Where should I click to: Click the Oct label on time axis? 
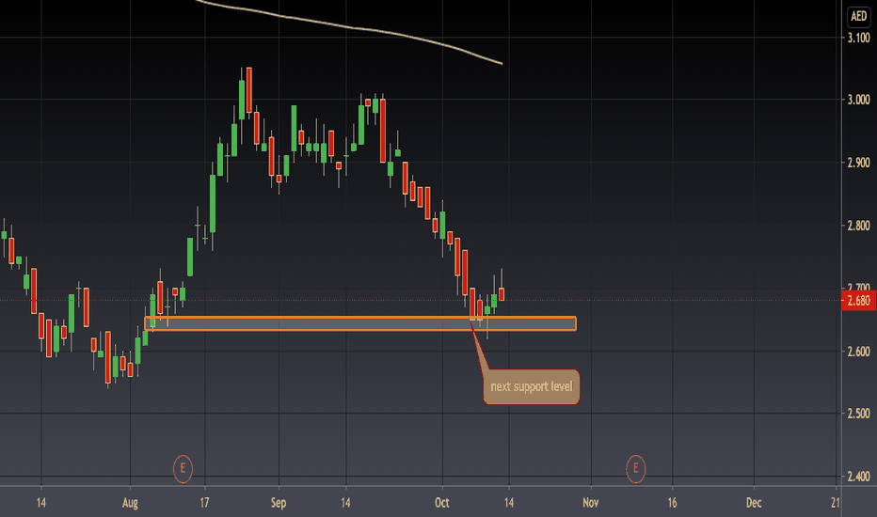pos(442,503)
